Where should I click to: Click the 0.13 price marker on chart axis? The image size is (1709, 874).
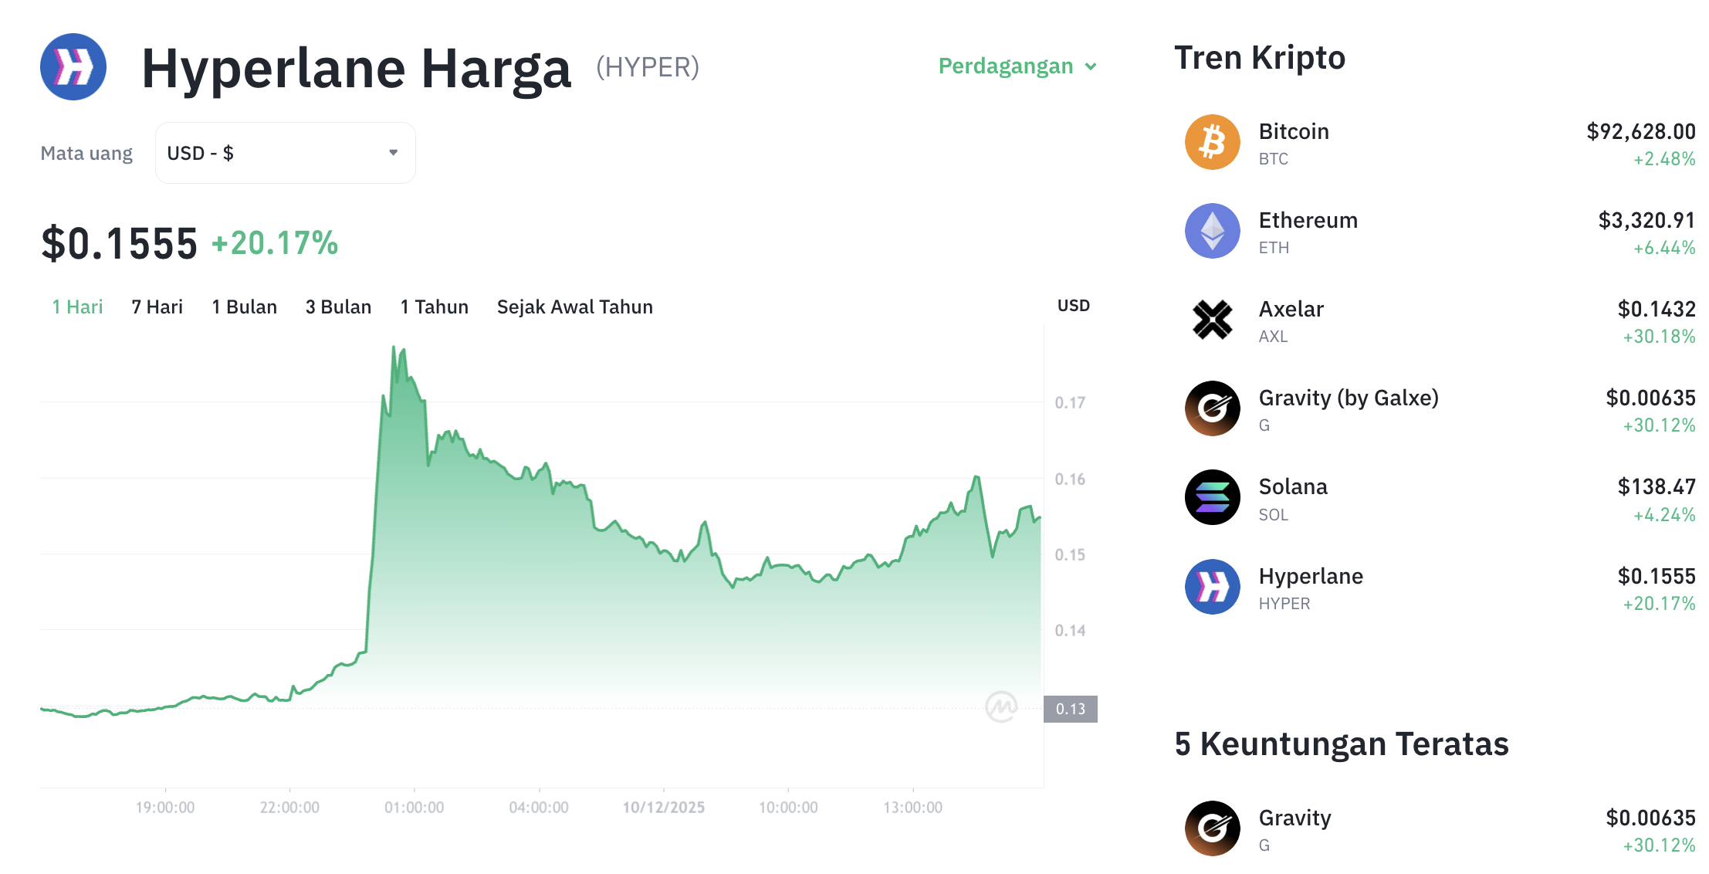(x=1070, y=709)
